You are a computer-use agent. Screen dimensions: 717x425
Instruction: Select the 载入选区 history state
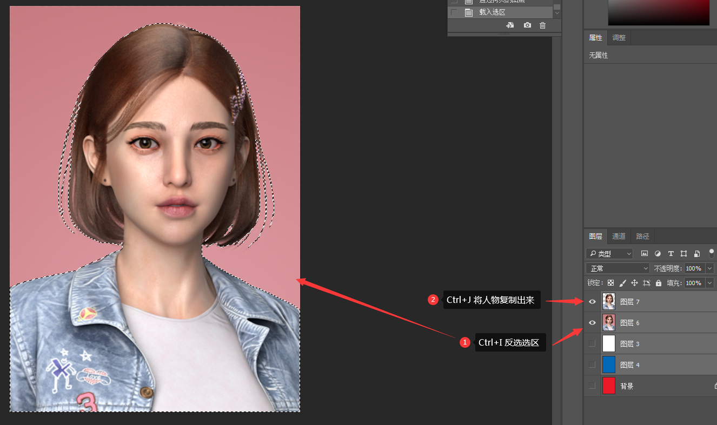(492, 12)
